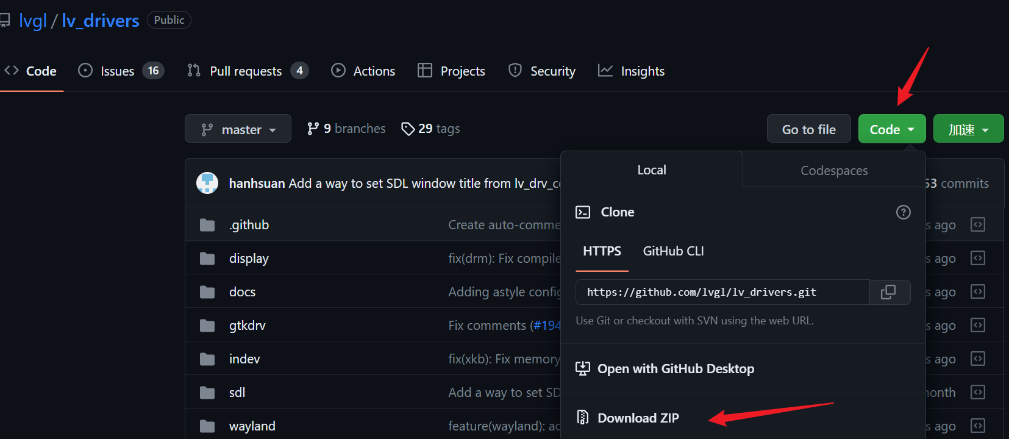Open the lv_drivers repository link

pyautogui.click(x=101, y=20)
